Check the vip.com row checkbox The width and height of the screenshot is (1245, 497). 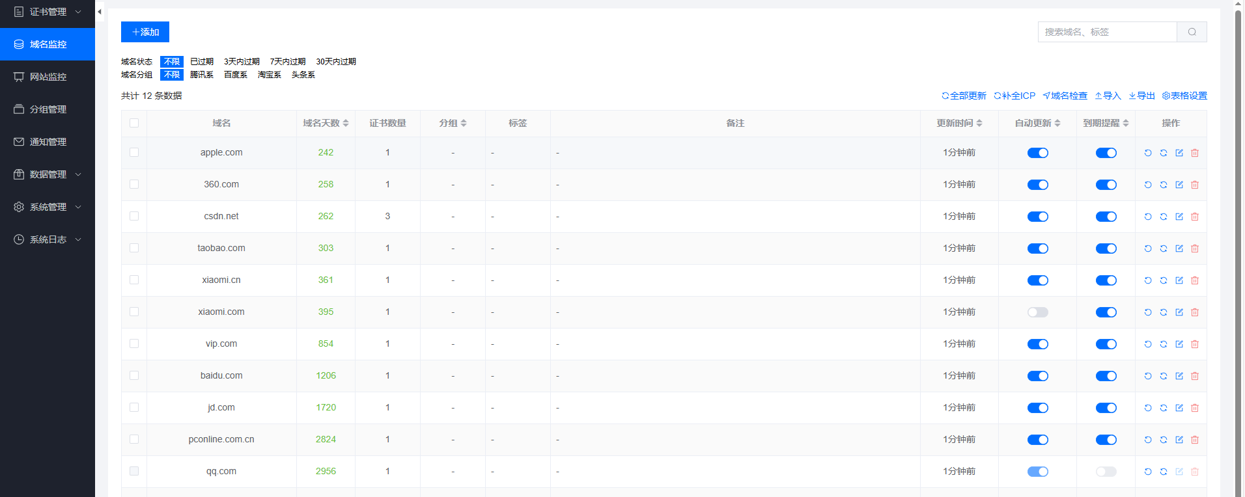134,343
